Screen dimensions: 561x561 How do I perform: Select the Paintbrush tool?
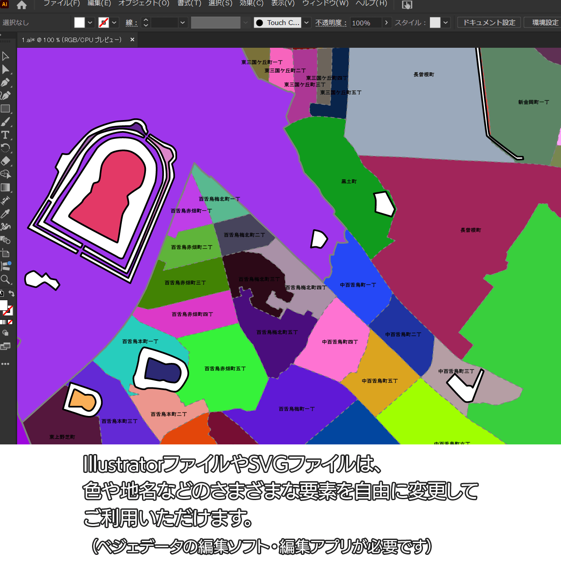pyautogui.click(x=5, y=122)
